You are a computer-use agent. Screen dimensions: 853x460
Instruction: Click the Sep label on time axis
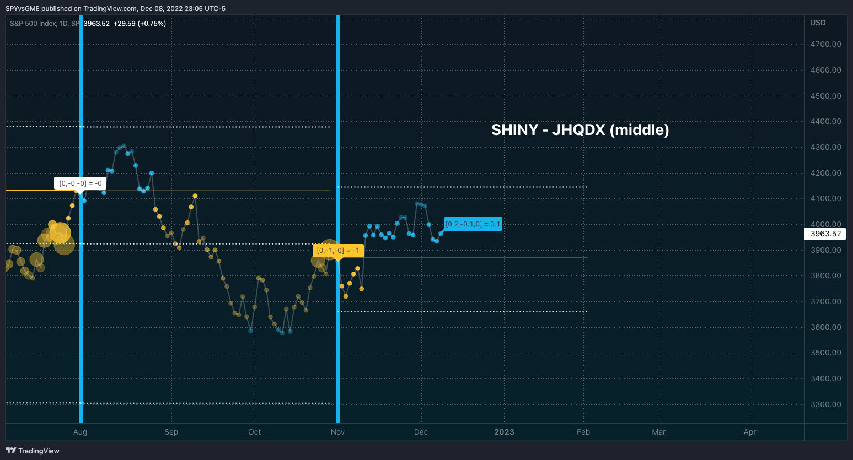click(x=171, y=432)
